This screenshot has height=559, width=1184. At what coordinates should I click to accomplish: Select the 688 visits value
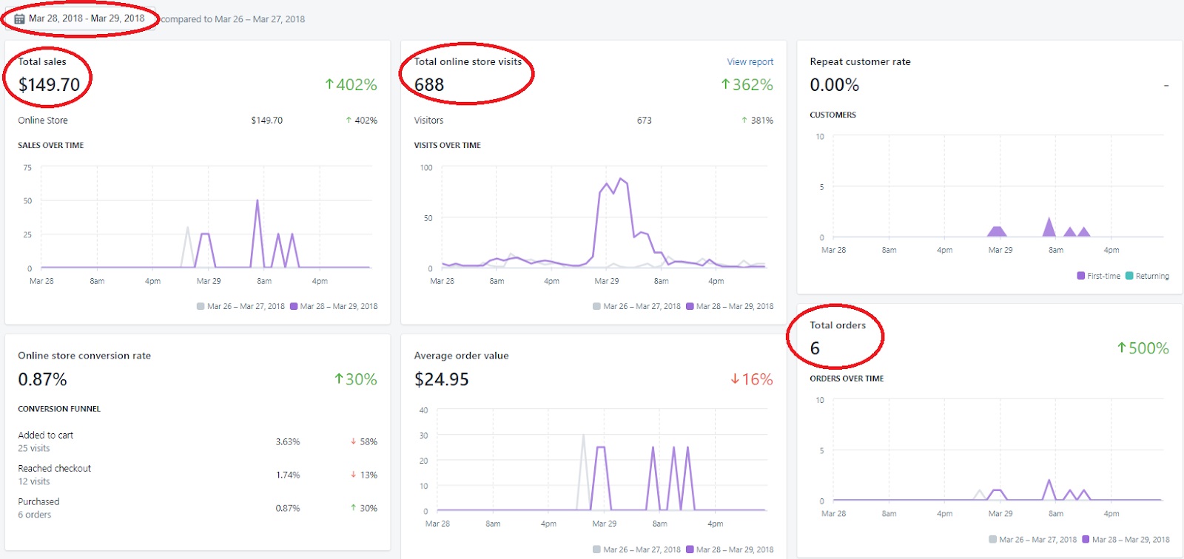point(429,85)
